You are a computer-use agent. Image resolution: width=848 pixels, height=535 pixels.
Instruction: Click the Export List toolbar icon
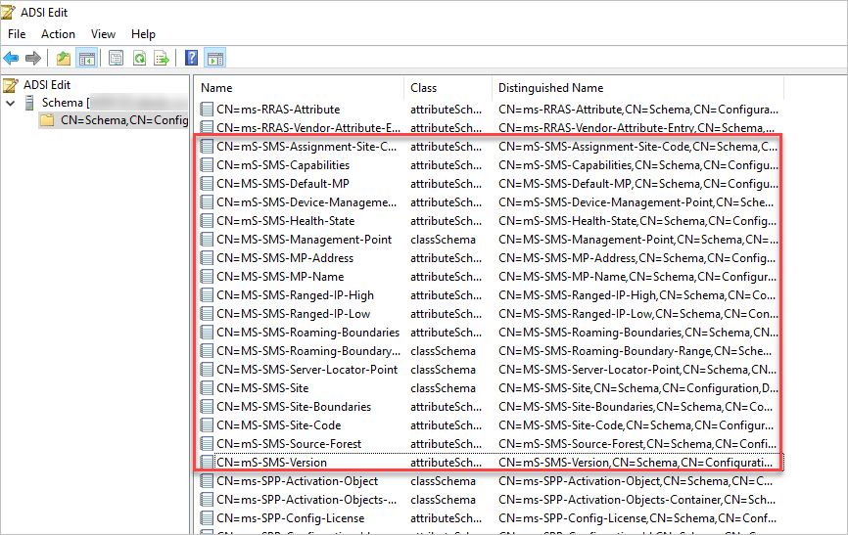(x=162, y=58)
